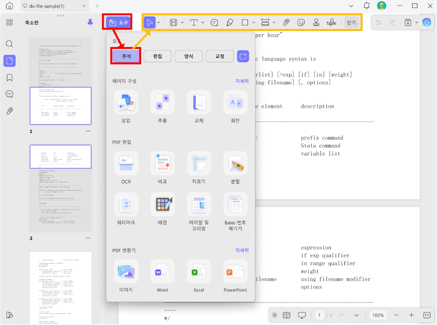Open the 삽입 insert pages tool

(x=126, y=107)
